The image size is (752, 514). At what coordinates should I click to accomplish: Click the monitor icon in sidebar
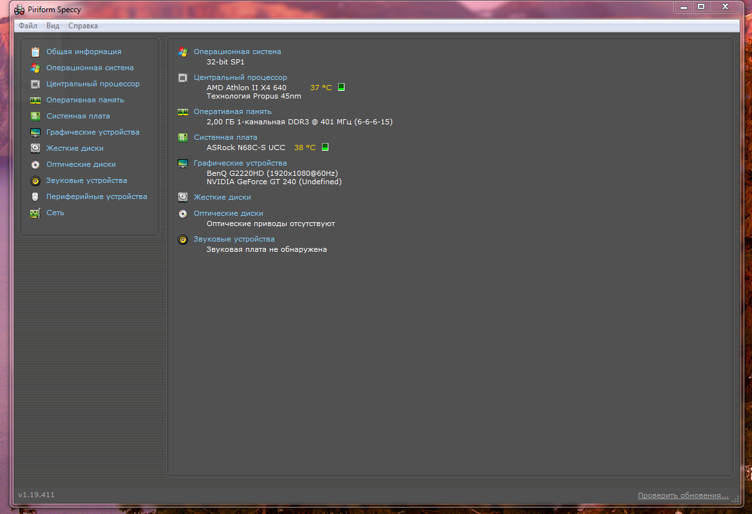35,133
